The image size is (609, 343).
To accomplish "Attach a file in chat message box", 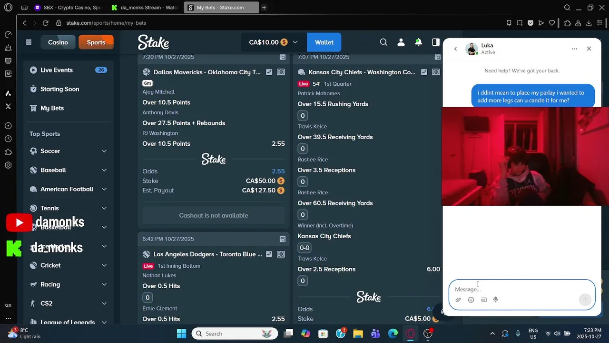I will coord(458,300).
